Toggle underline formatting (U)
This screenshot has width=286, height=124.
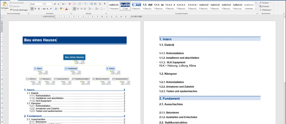[39, 9]
